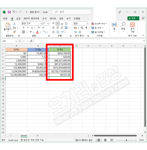Switch to the 삽입 tab
Viewport: 147px width, 150px height.
18,18
